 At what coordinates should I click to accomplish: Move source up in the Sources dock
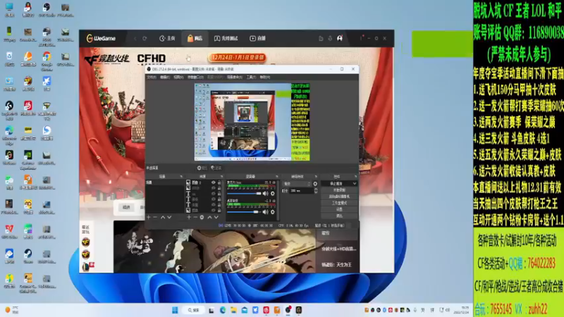point(209,217)
